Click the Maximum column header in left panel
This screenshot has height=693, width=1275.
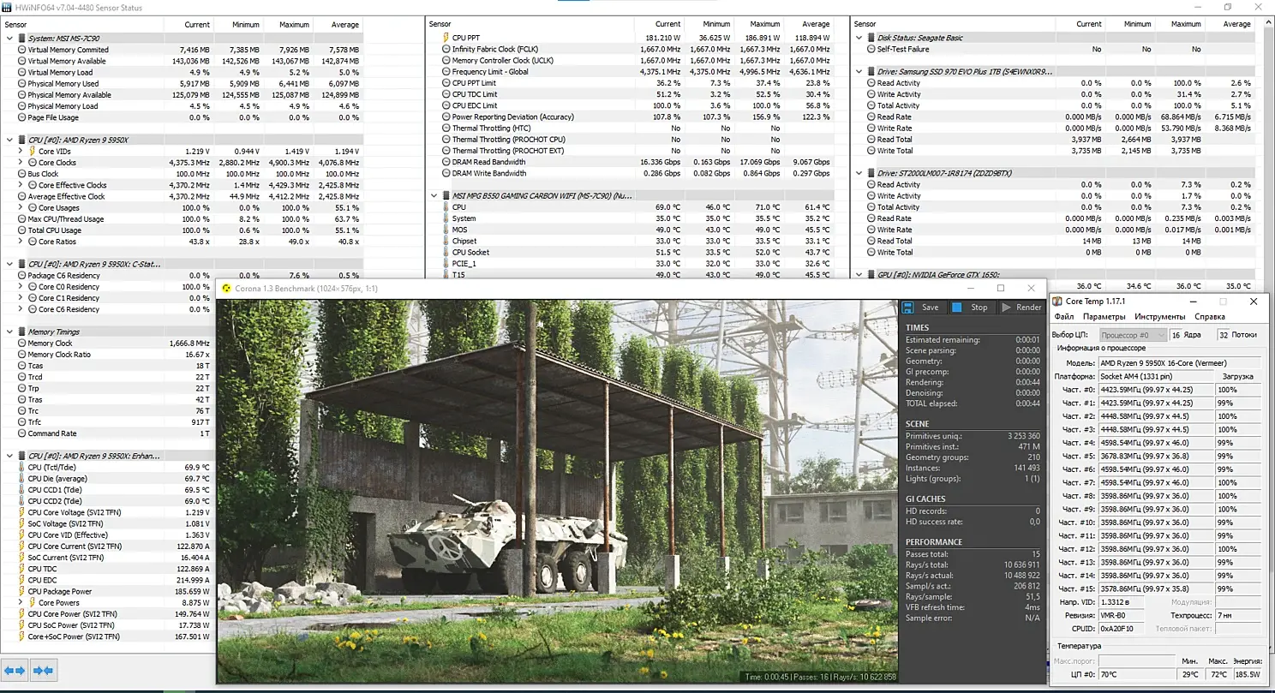(294, 25)
